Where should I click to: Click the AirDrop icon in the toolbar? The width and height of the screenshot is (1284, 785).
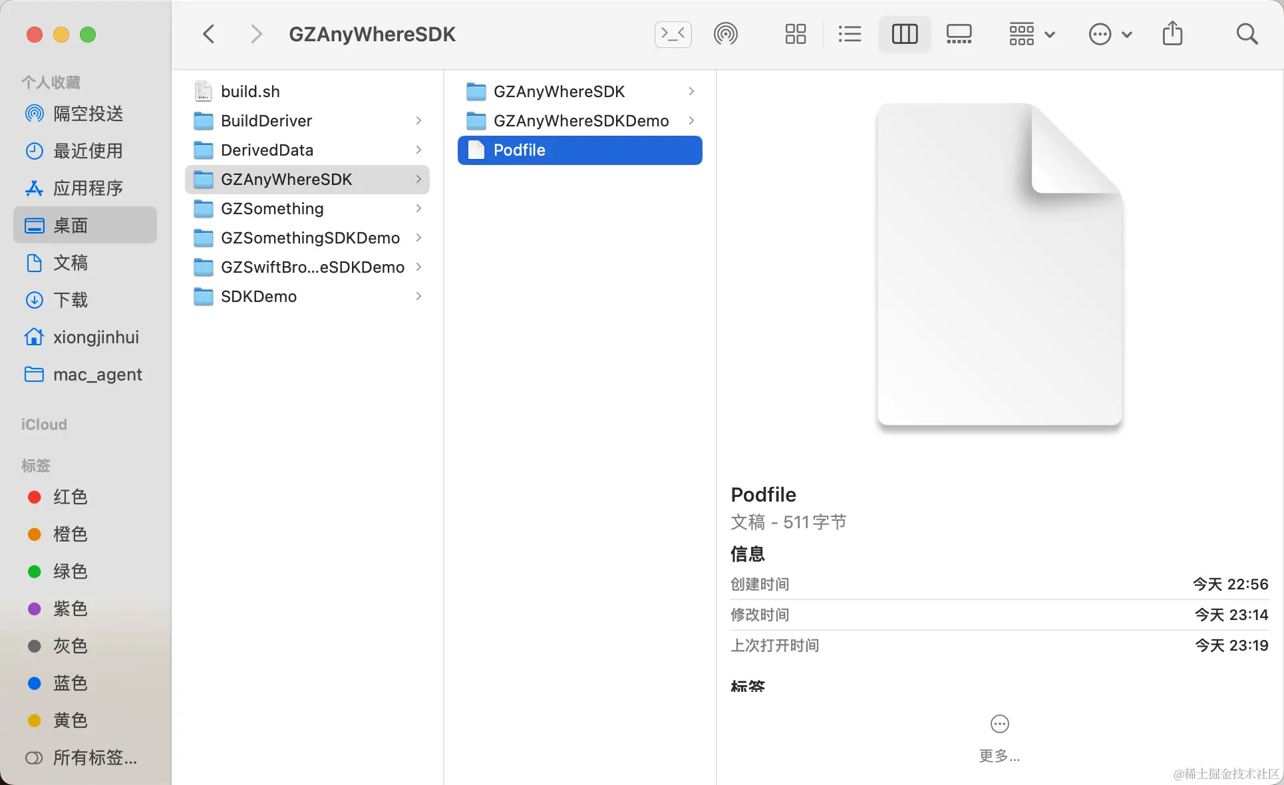pyautogui.click(x=725, y=34)
